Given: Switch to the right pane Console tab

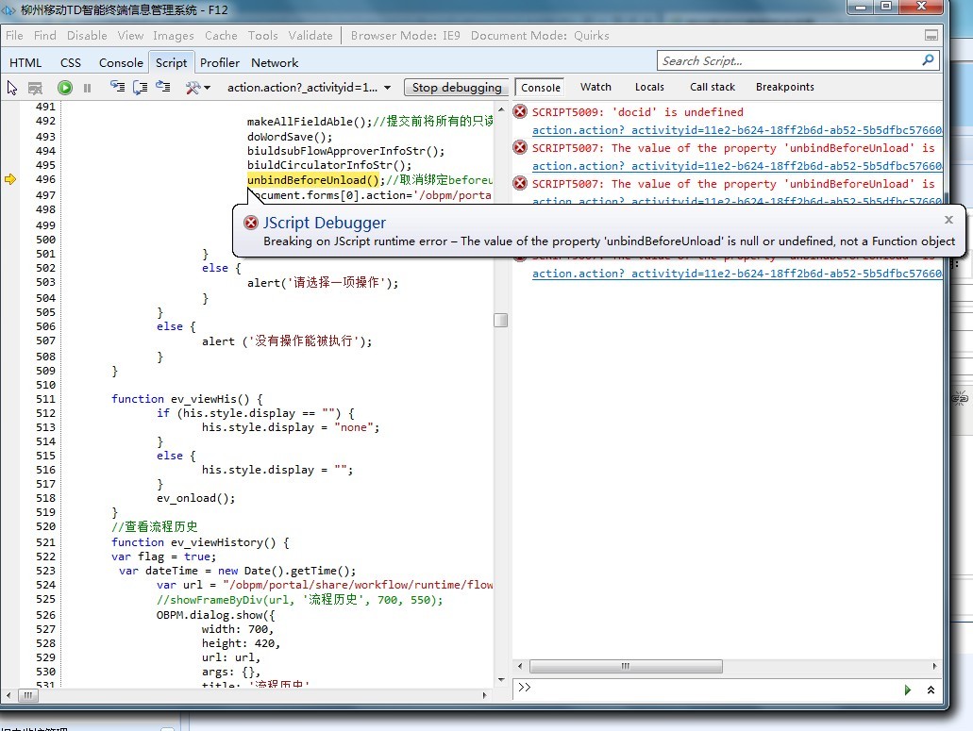Looking at the screenshot, I should tap(540, 88).
